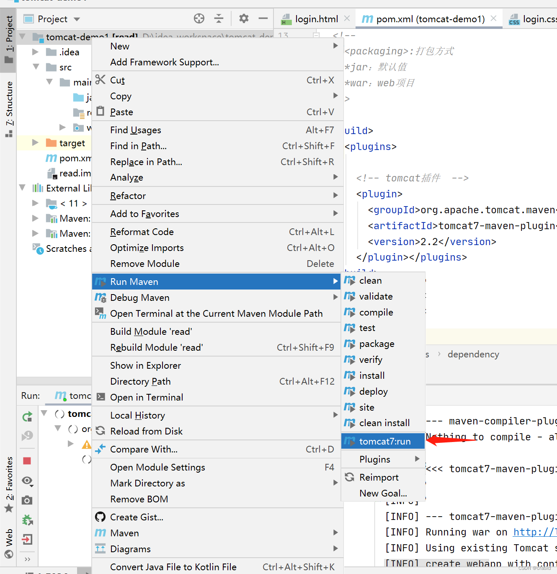Screen dimensions: 557x574
Task: Run Maven clean install goal
Action: (x=383, y=423)
